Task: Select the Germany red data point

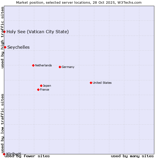Action: point(60,67)
